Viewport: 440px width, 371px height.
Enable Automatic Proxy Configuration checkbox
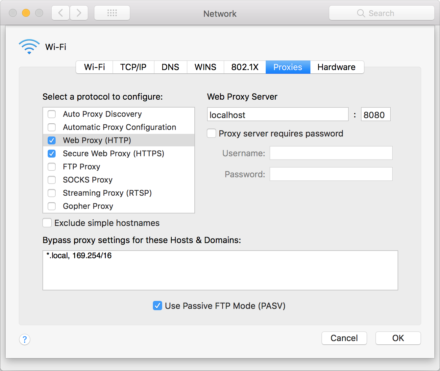(x=52, y=127)
